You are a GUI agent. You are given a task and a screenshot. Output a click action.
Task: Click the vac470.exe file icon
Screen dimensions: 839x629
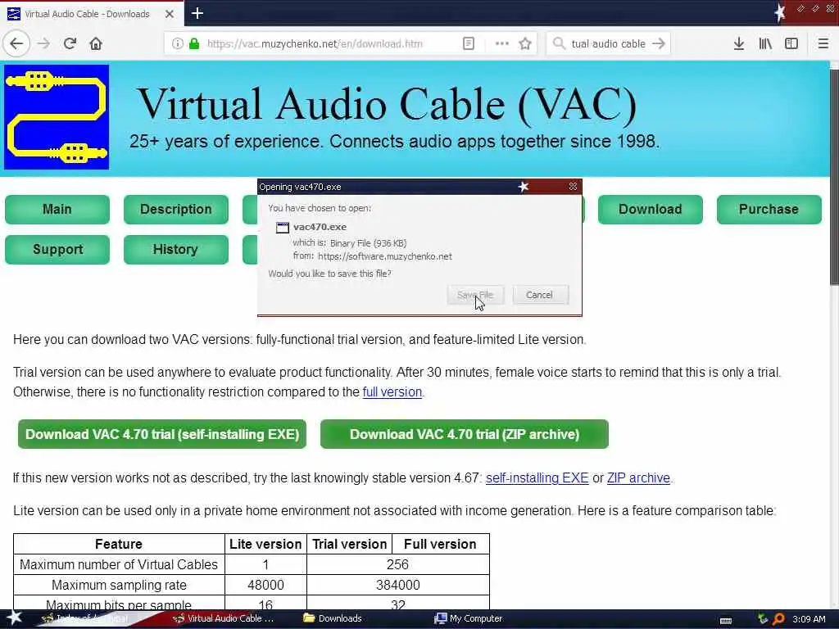282,228
